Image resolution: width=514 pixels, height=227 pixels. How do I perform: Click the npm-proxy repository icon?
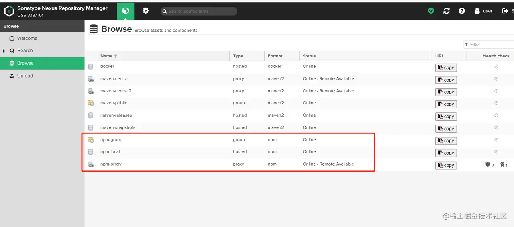coord(91,164)
